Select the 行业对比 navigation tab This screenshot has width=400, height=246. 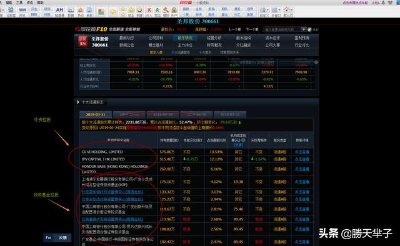(x=302, y=45)
